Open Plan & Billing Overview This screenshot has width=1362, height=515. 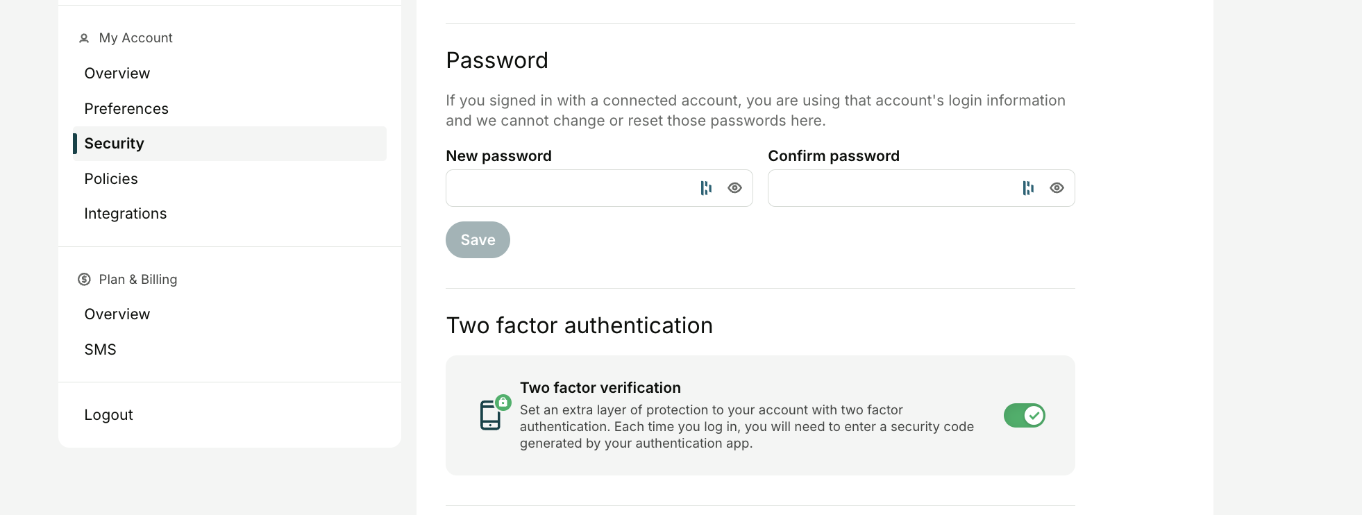tap(117, 314)
